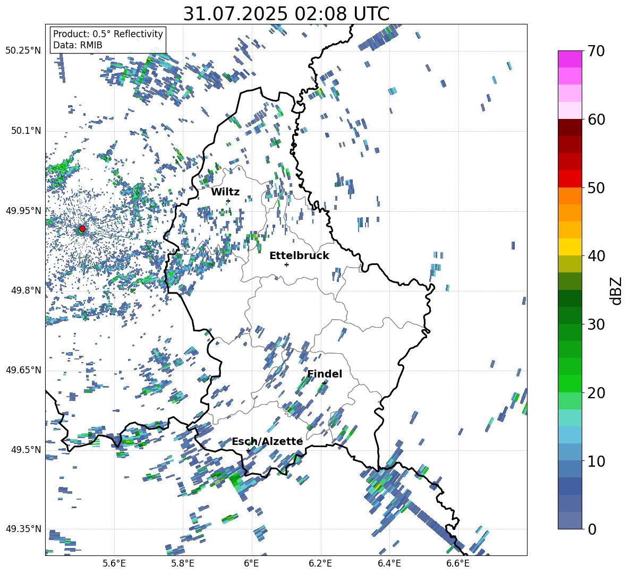
Task: Click the dBZ colorbar label
Action: pyautogui.click(x=617, y=290)
